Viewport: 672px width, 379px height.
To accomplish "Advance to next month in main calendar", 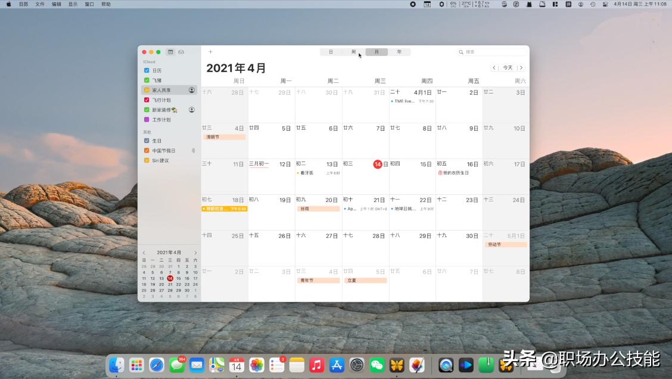I will [x=521, y=68].
